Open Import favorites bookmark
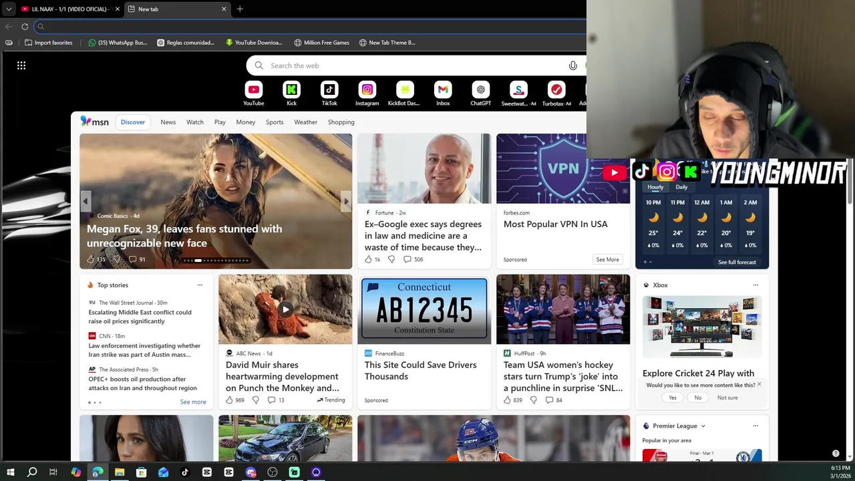855x481 pixels. pos(48,43)
